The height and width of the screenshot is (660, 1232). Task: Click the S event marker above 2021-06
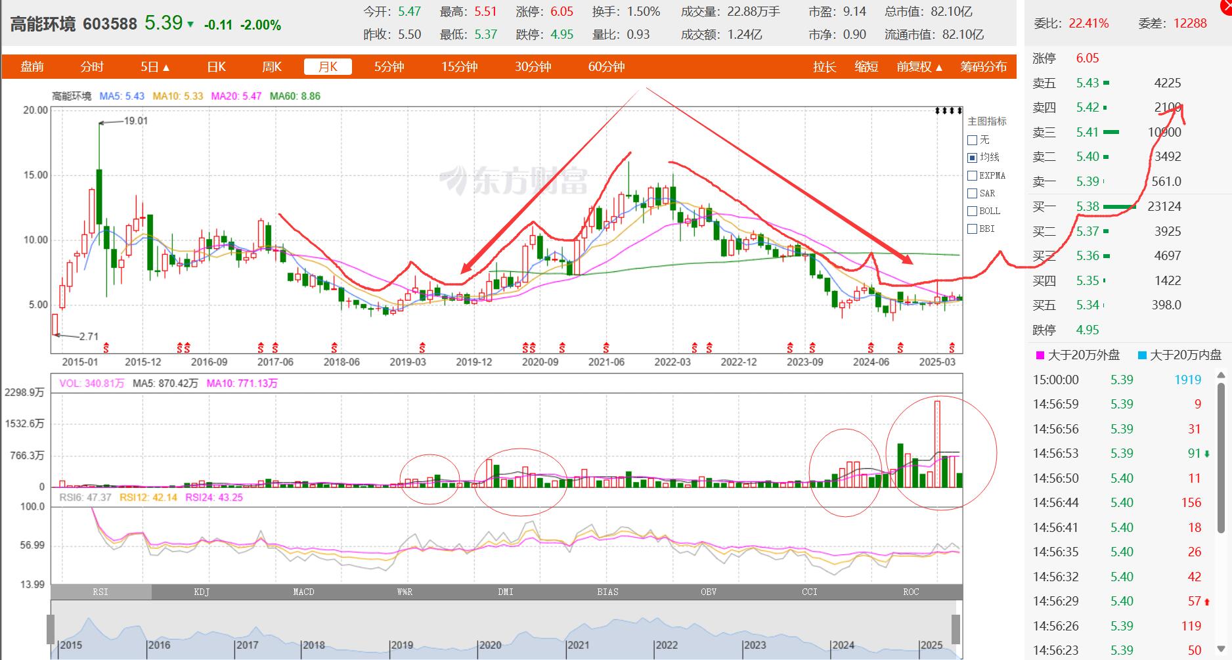(606, 347)
